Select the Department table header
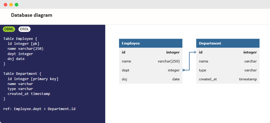This screenshot has width=270, height=123. (x=228, y=43)
